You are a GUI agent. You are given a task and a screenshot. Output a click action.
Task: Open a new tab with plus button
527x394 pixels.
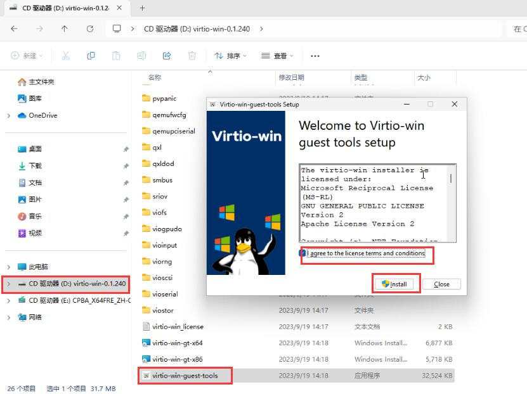tap(142, 8)
